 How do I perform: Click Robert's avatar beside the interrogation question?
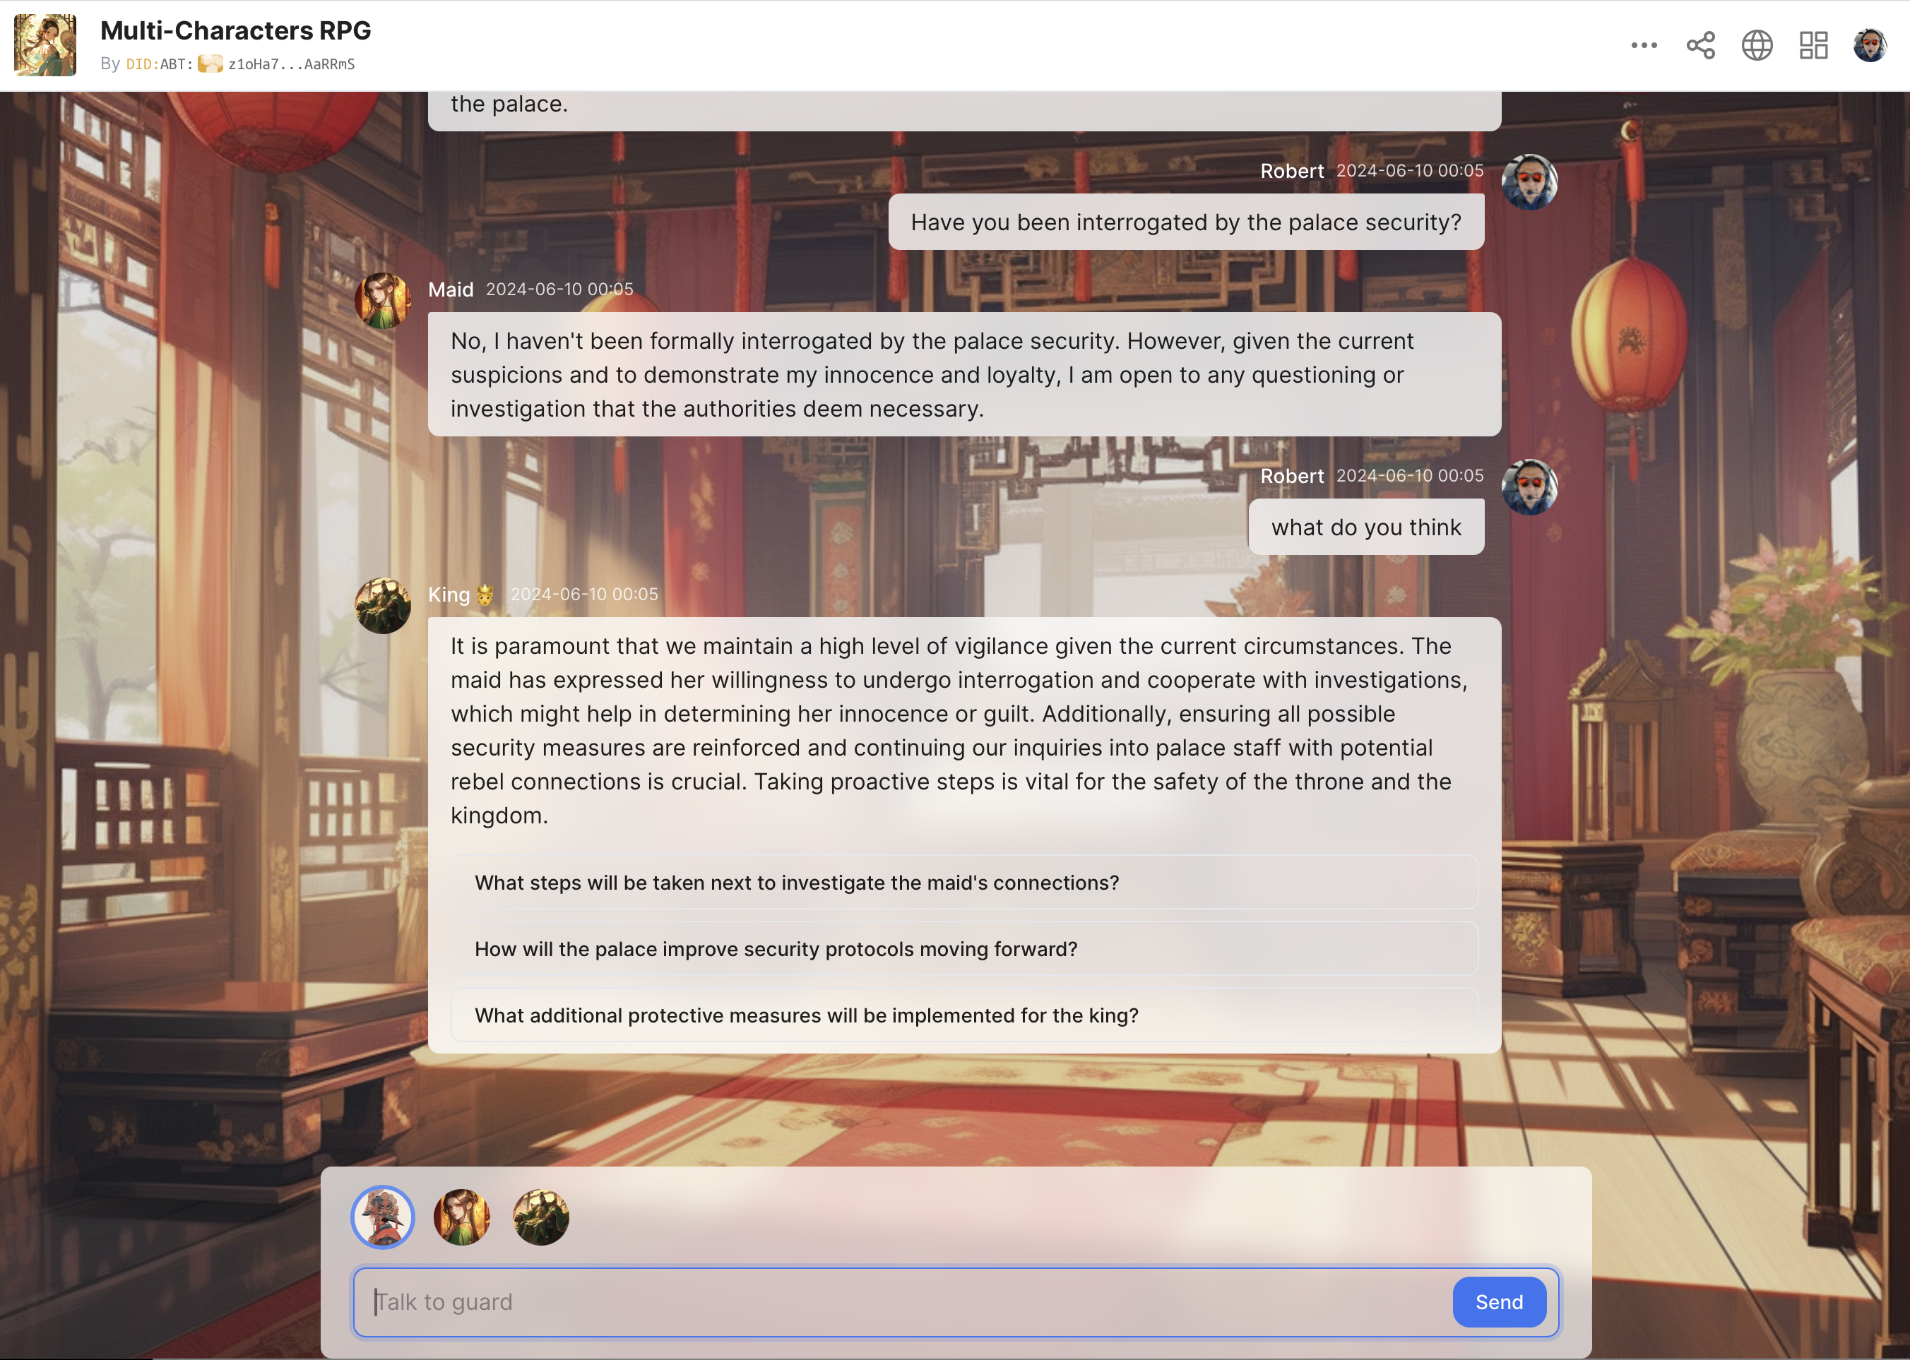coord(1529,181)
